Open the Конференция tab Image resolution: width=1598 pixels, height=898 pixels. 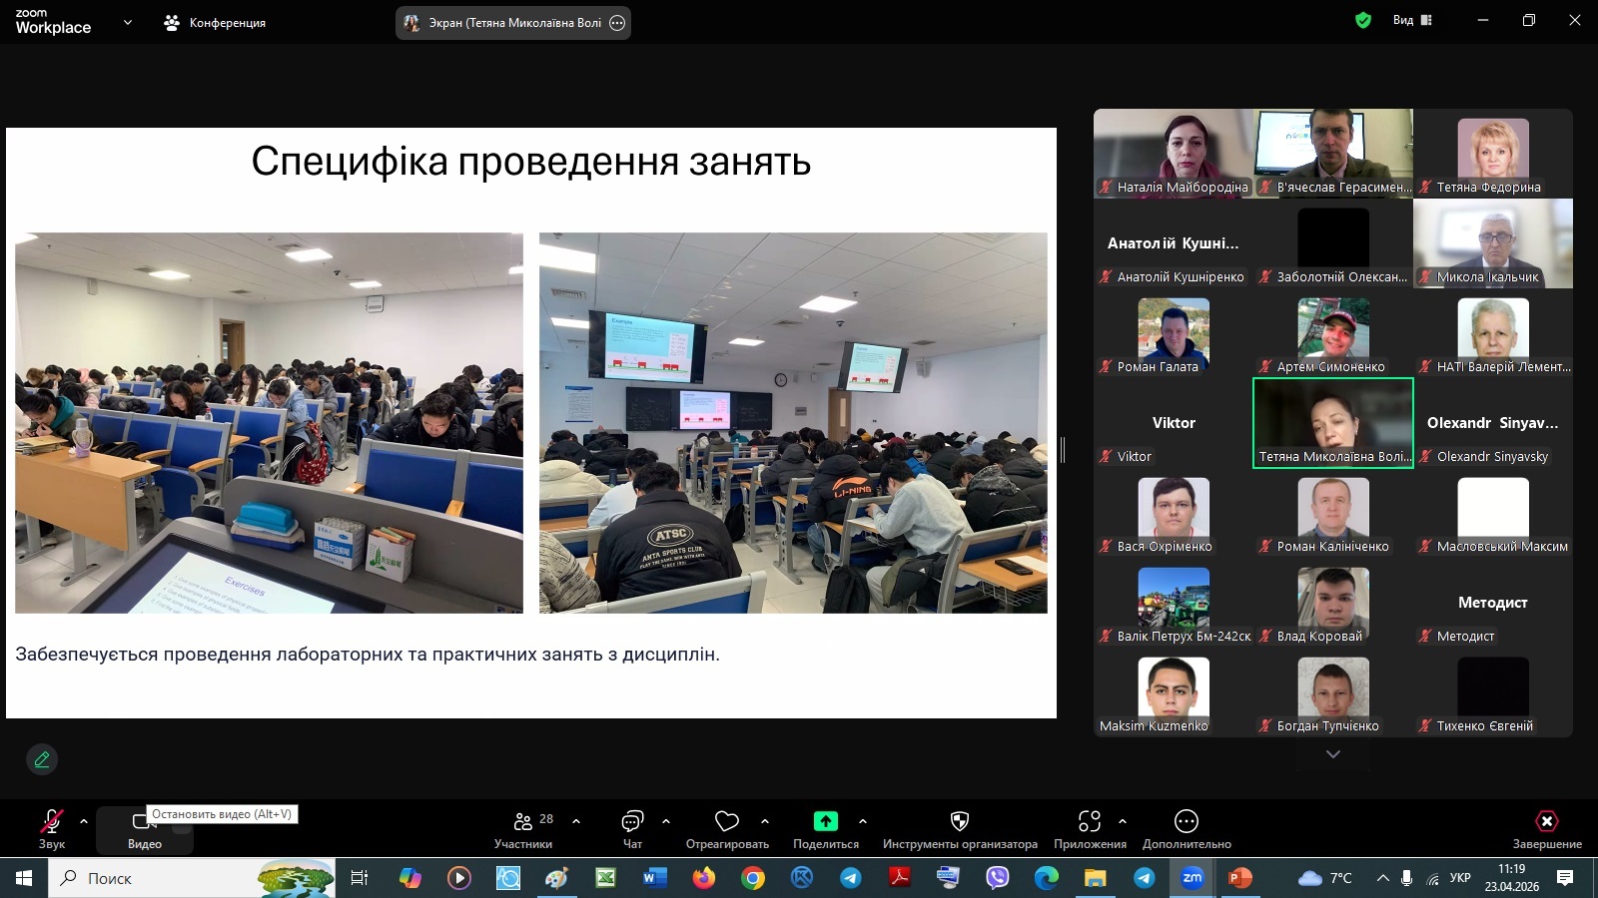click(215, 22)
